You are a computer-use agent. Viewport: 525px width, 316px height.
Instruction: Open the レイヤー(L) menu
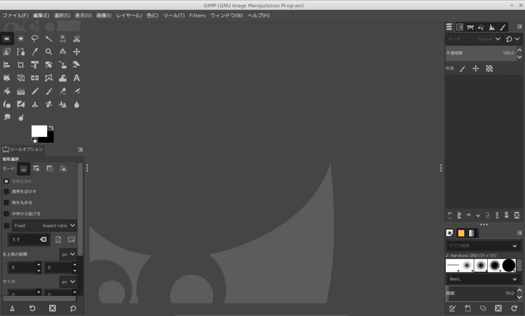129,15
